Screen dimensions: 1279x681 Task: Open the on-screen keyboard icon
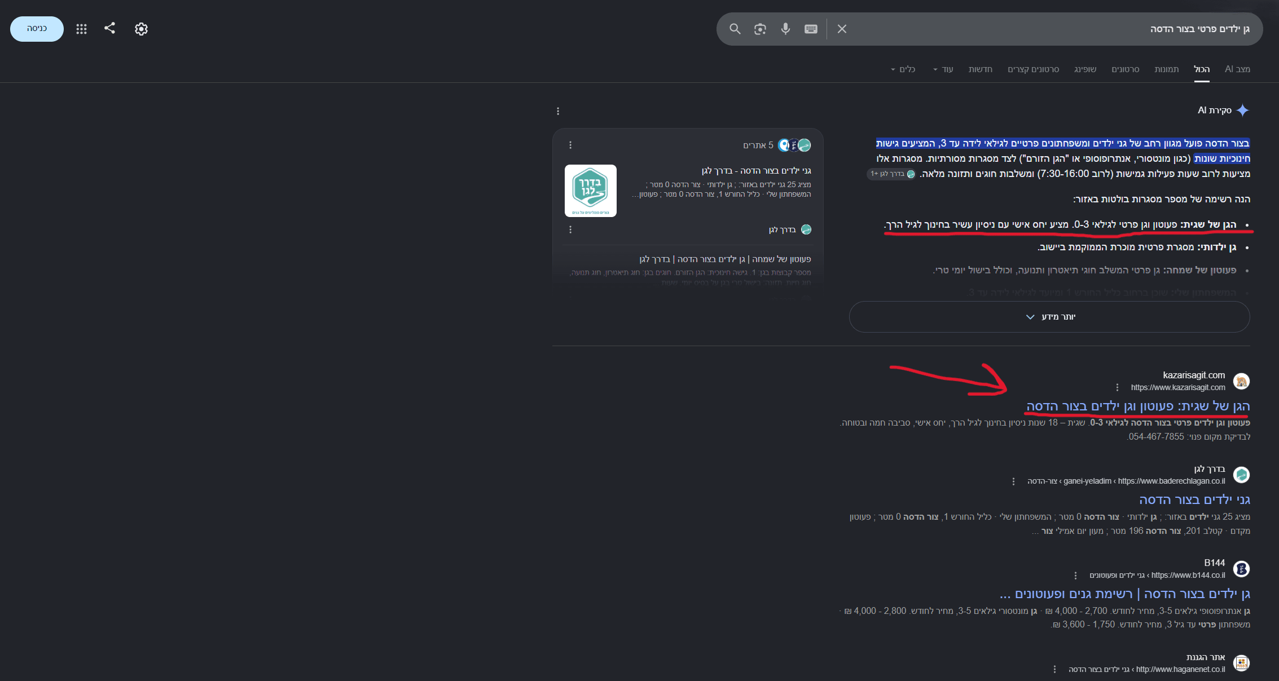[811, 29]
